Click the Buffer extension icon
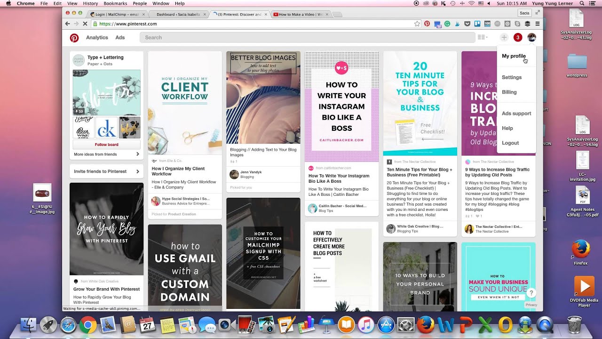The height and width of the screenshot is (339, 602). 527,24
